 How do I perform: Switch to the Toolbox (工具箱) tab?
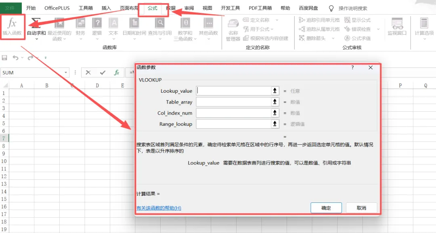click(86, 8)
